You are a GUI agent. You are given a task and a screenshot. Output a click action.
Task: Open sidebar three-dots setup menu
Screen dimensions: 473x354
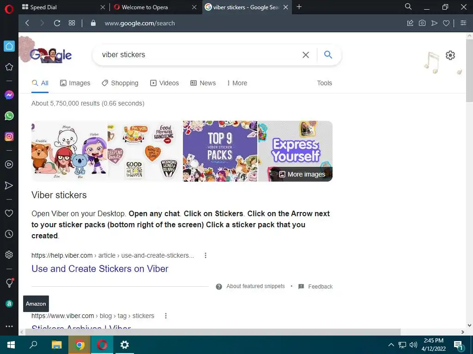tap(9, 326)
